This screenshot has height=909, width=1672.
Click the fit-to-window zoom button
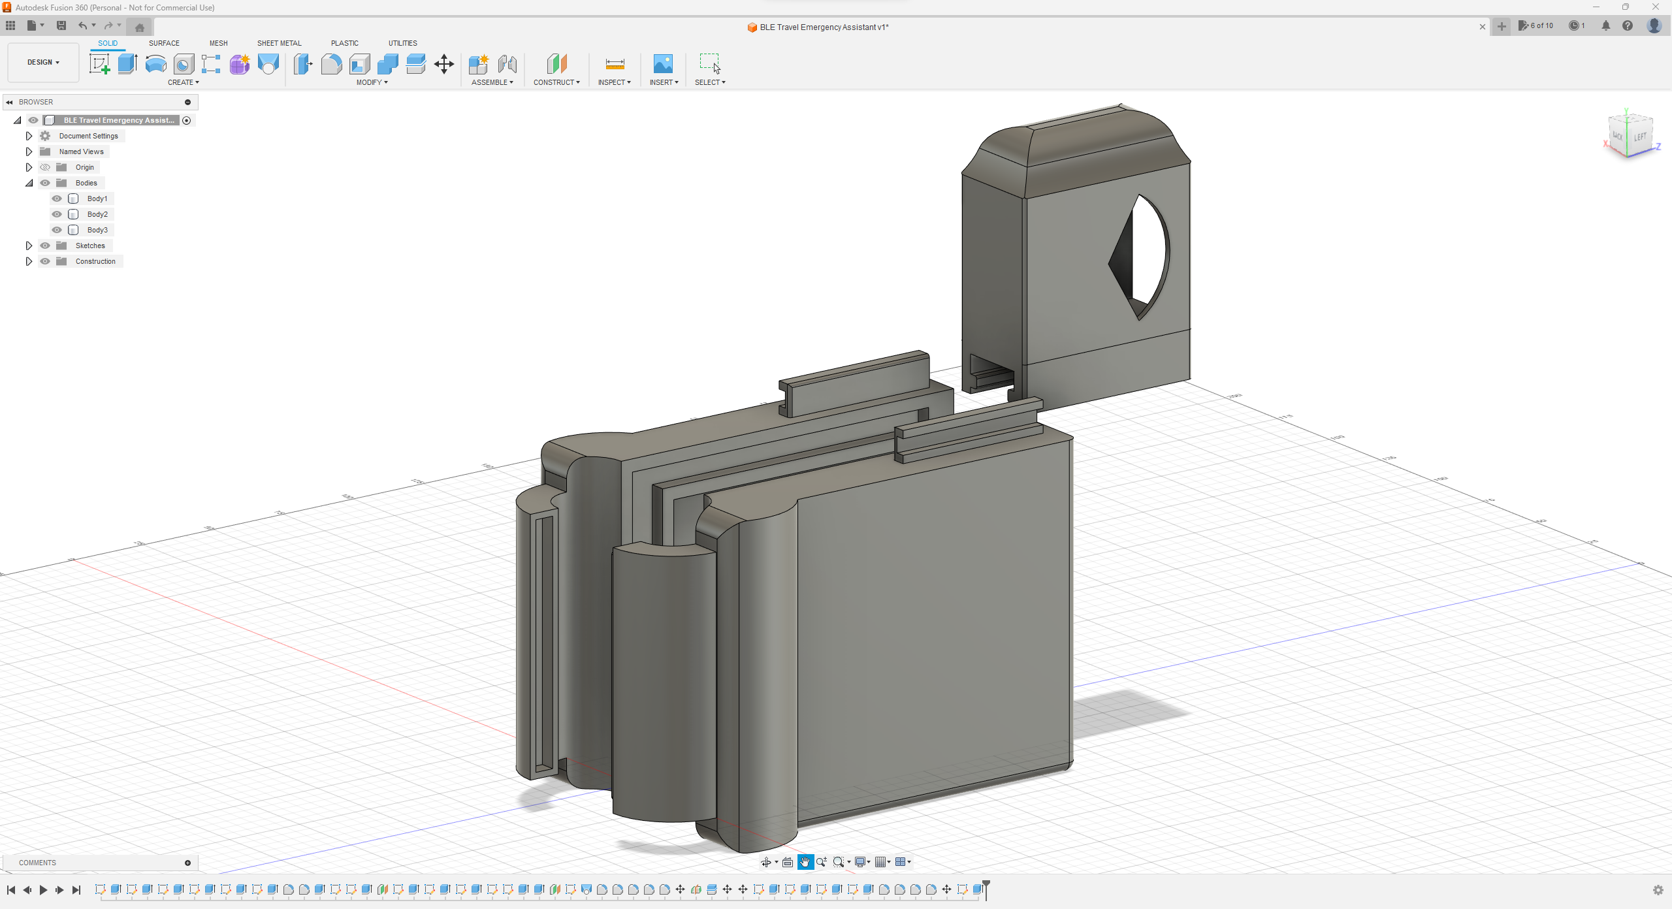click(838, 862)
